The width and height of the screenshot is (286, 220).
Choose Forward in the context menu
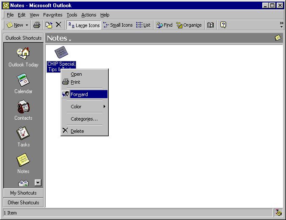click(85, 94)
